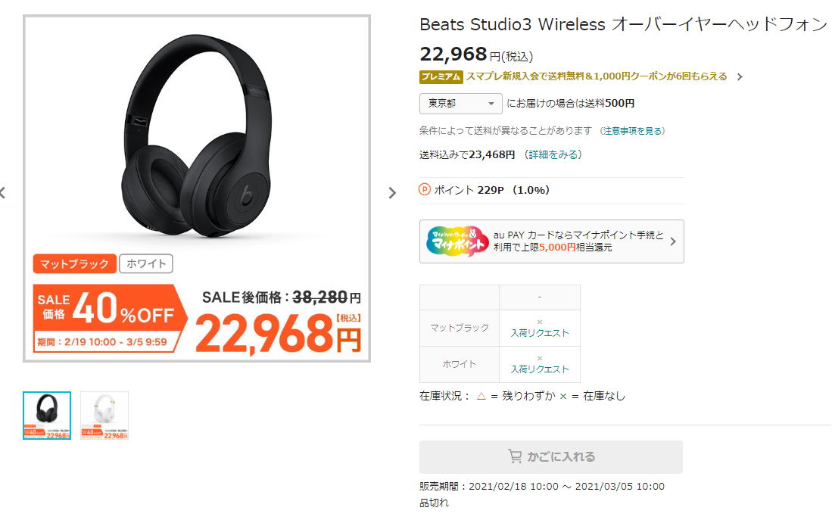Open 注意事項を見る shipping notes link

pyautogui.click(x=632, y=130)
